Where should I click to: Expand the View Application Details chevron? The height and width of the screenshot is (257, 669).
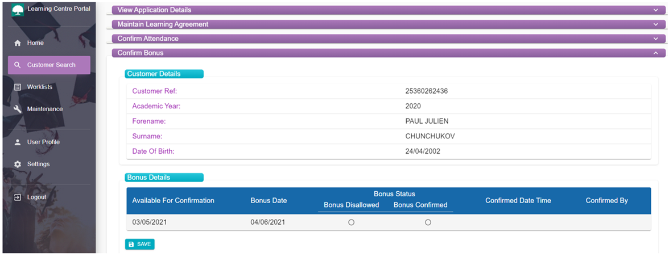point(656,10)
